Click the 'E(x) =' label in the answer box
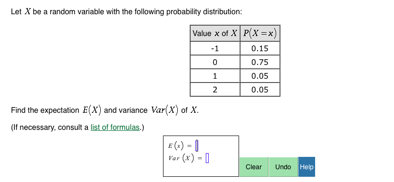 (x=180, y=146)
